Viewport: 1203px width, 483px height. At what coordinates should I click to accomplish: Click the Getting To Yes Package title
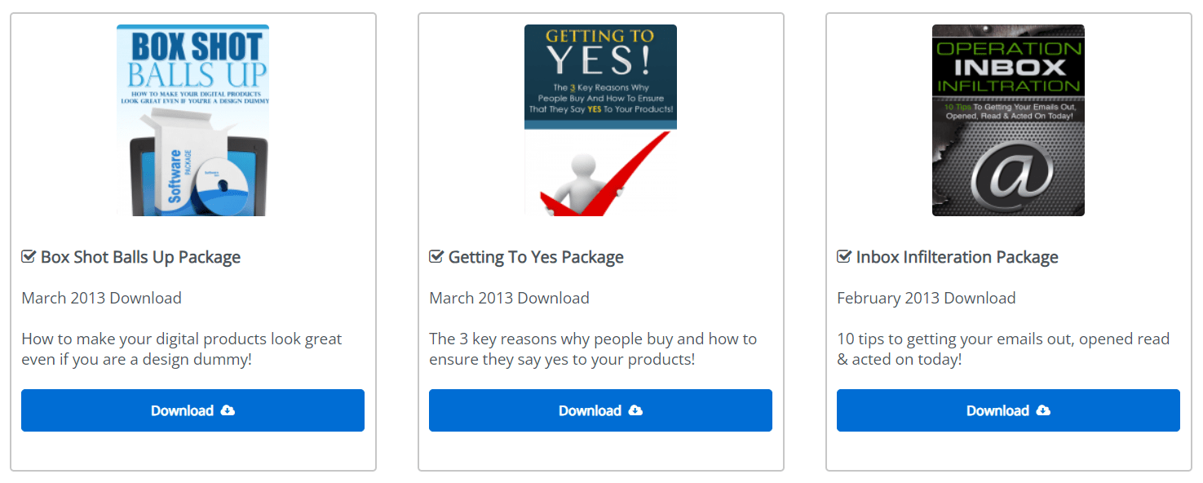[x=536, y=257]
